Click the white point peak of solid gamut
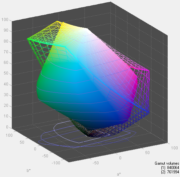This screenshot has height=177, width=180. 87,29
